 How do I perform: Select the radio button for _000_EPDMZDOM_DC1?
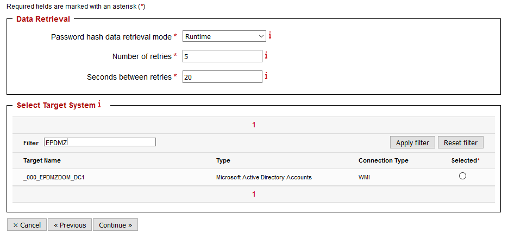click(462, 176)
